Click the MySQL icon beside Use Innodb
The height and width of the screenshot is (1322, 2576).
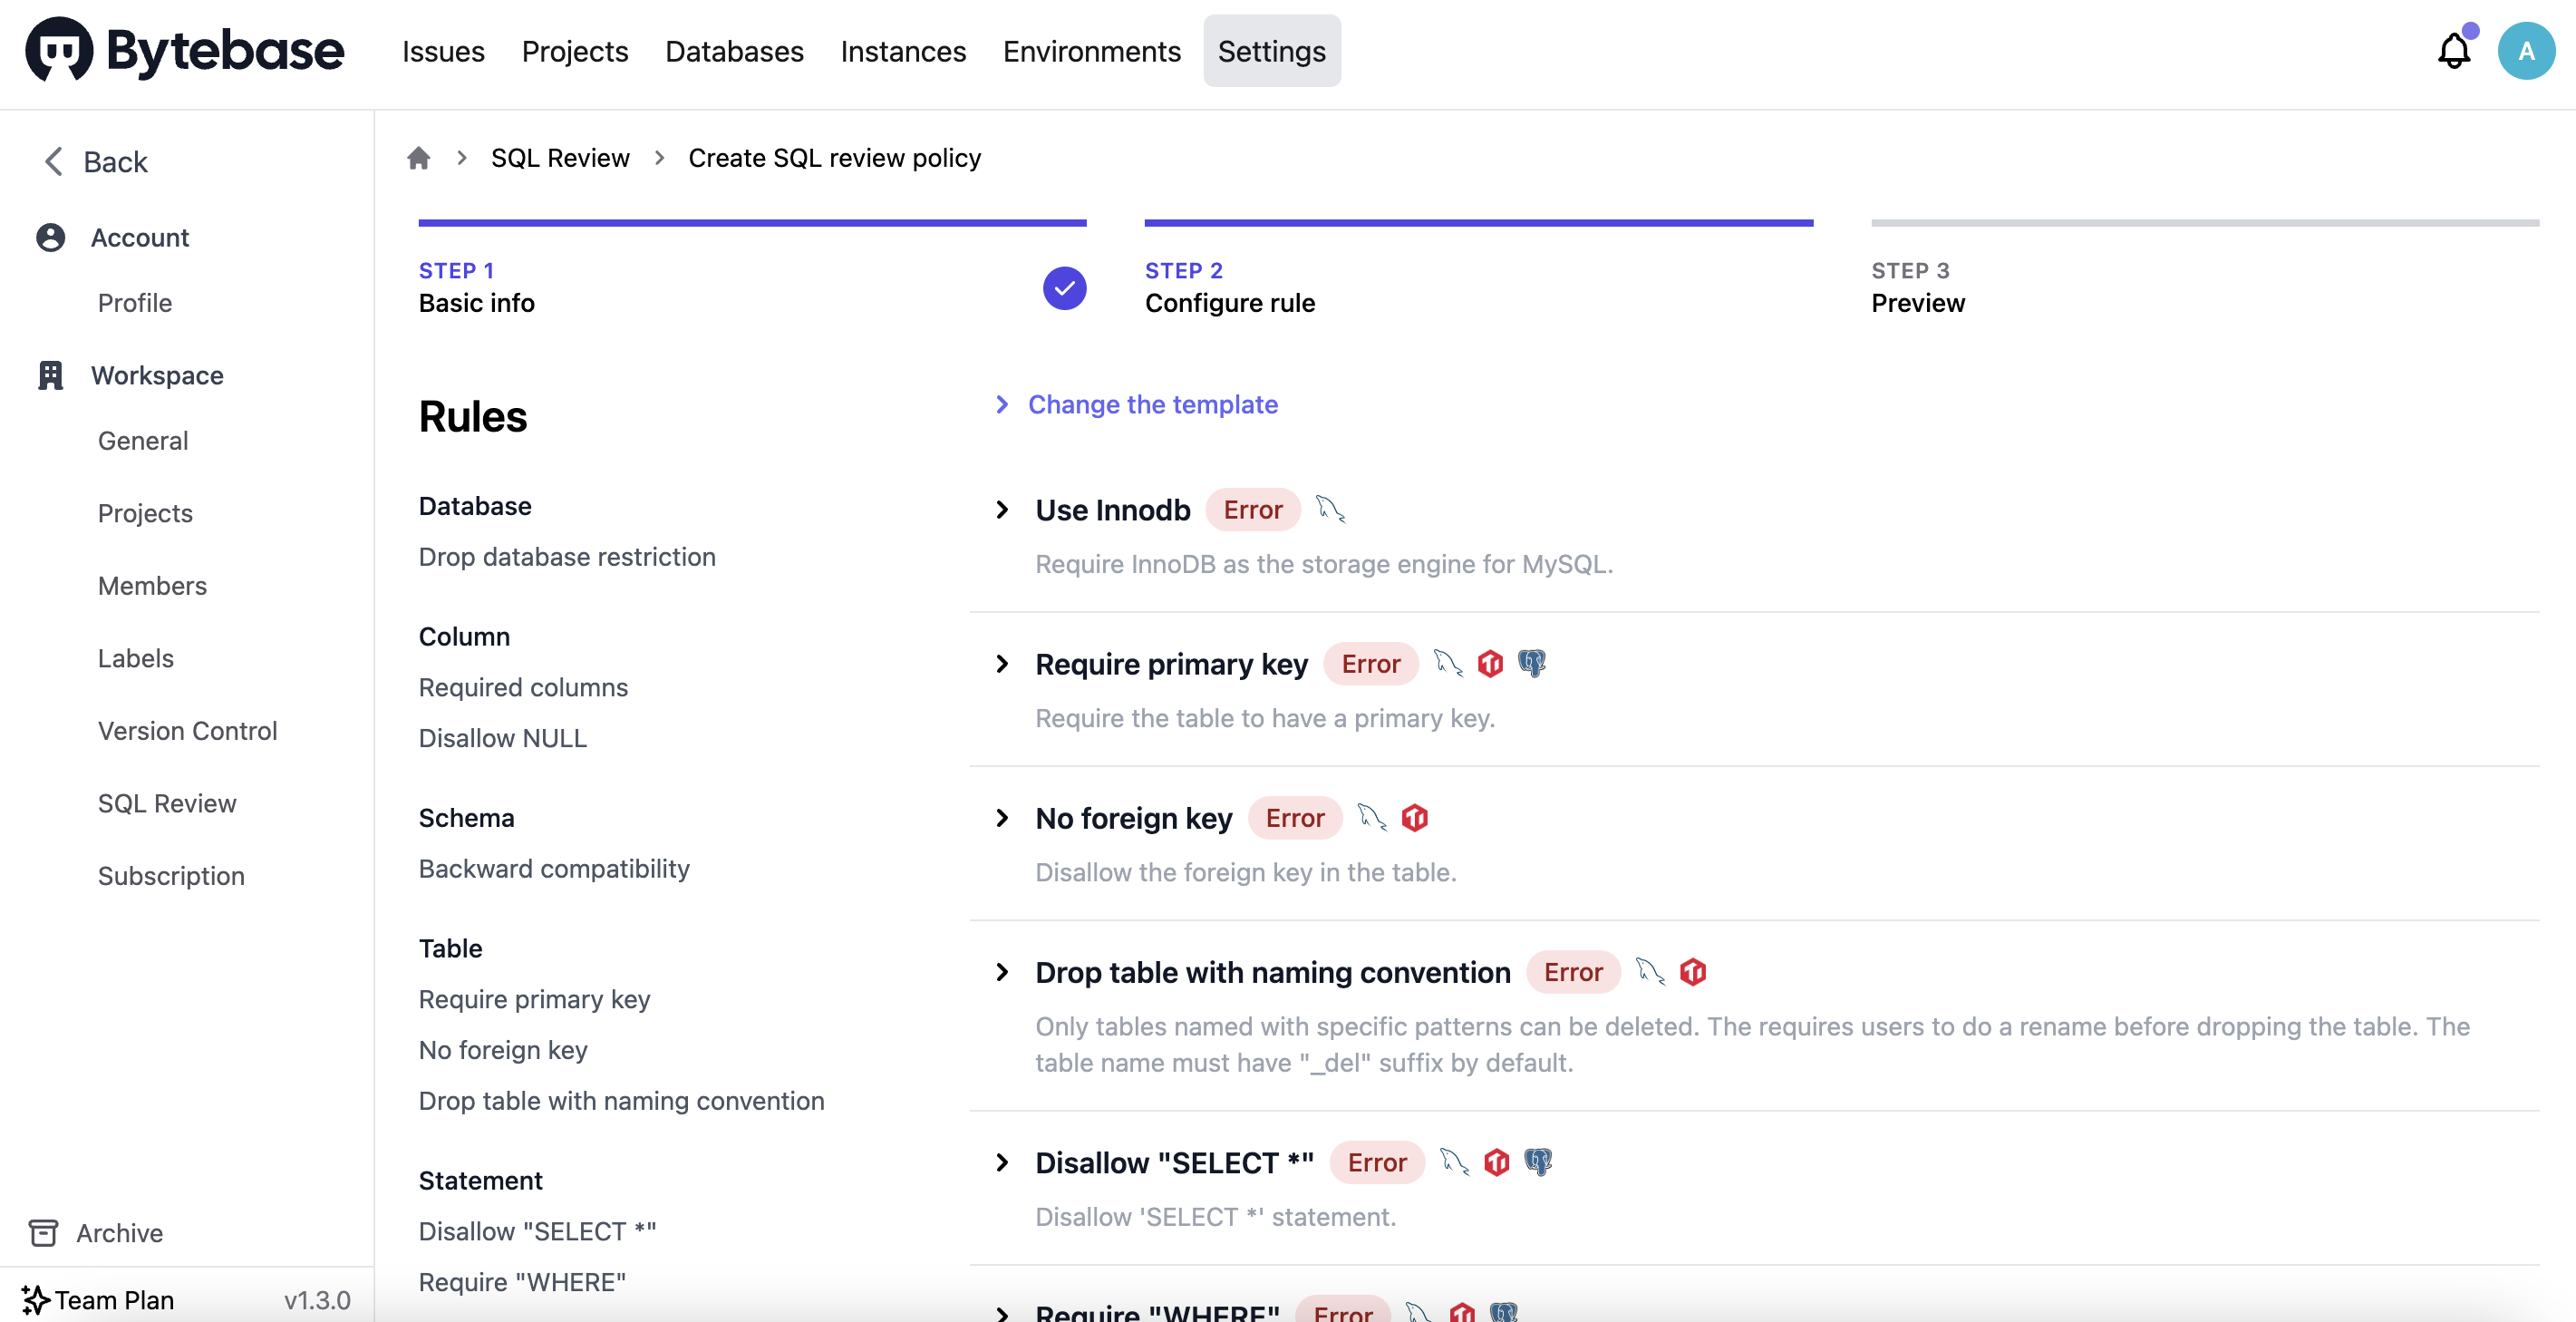1331,510
